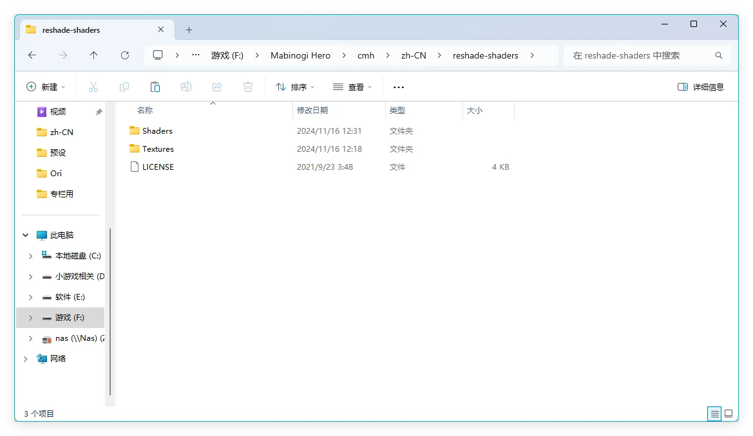753x436 pixels.
Task: Click the Cut scissors icon
Action: point(93,87)
